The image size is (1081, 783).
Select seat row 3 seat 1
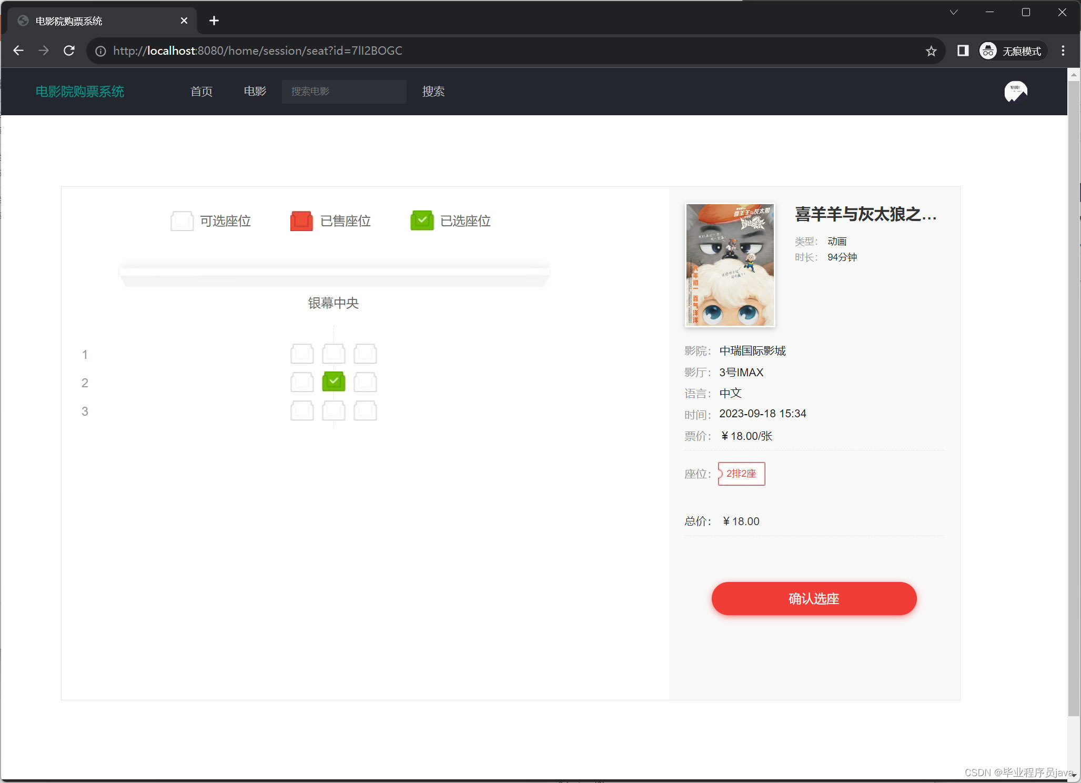coord(302,410)
